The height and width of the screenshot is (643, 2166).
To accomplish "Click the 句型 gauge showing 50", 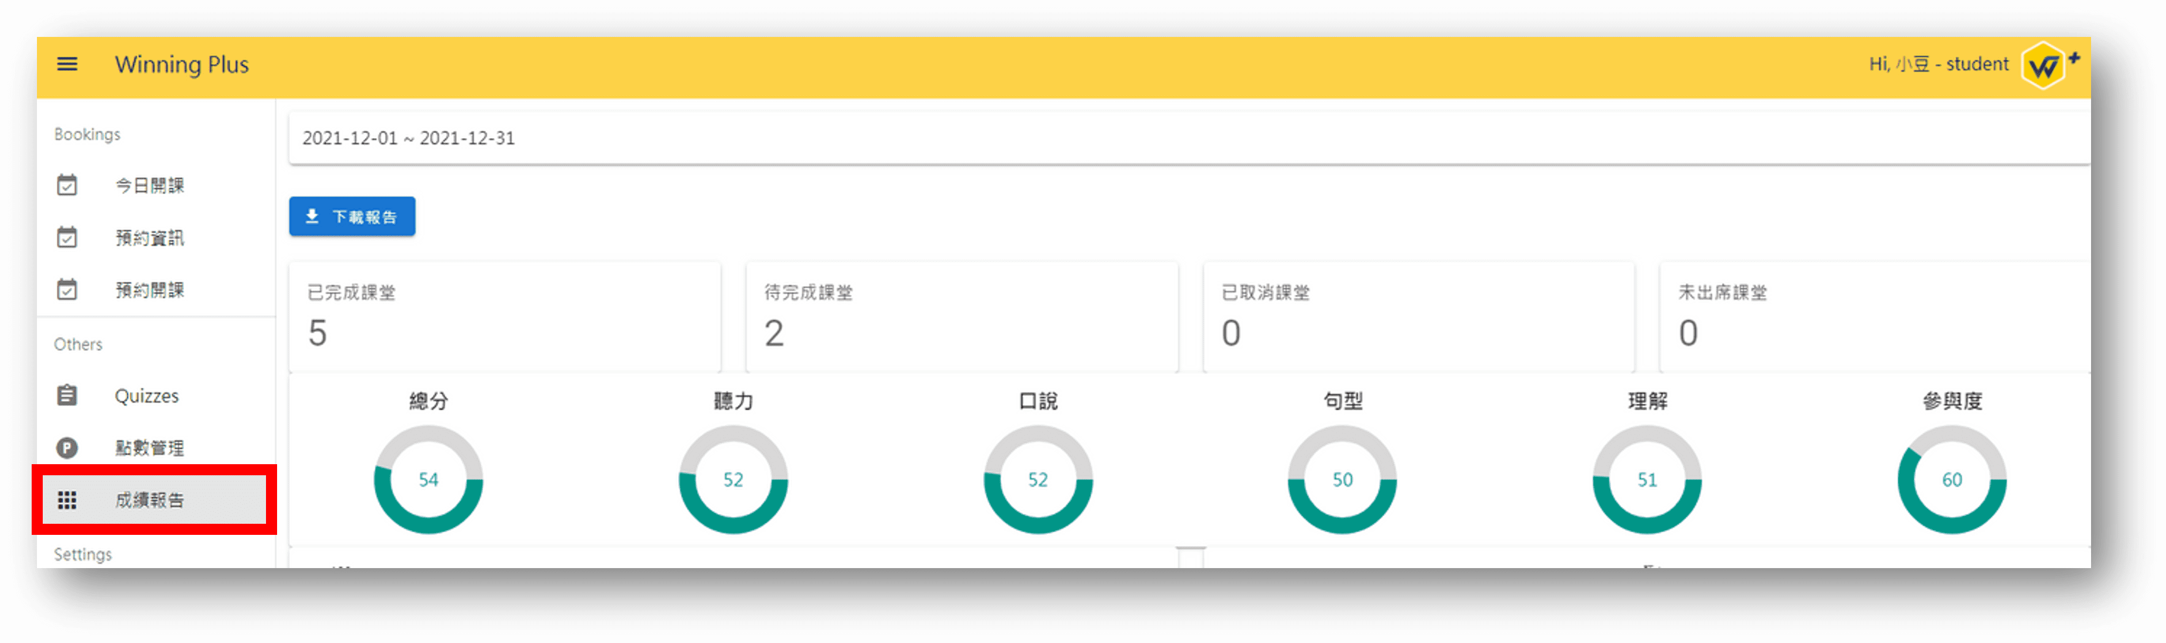I will tap(1343, 479).
